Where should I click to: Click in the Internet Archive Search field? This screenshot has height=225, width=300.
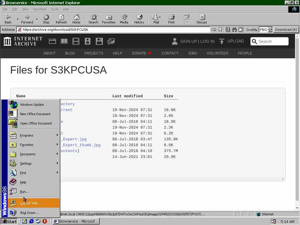(270, 41)
